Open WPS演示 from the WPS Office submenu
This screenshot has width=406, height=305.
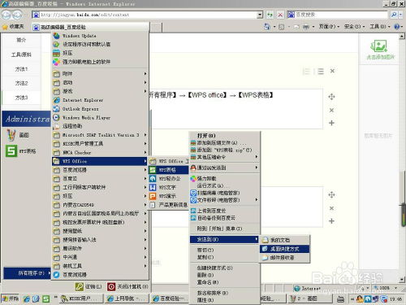coord(168,196)
